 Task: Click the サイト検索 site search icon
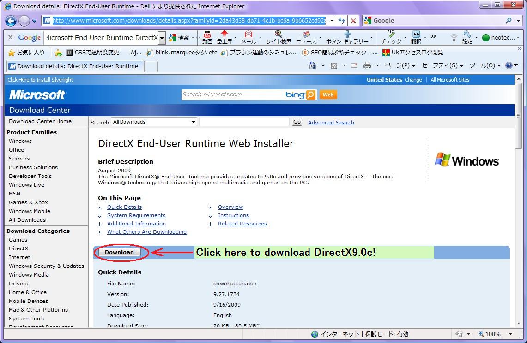point(279,37)
